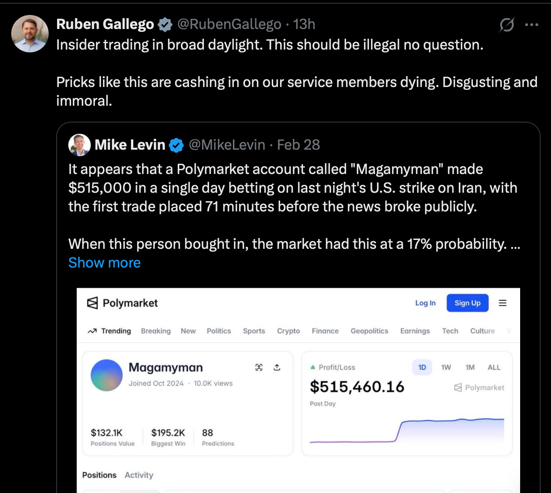Expand the quoted tweet with Show more
Screen dimensions: 551x493
[104, 263]
